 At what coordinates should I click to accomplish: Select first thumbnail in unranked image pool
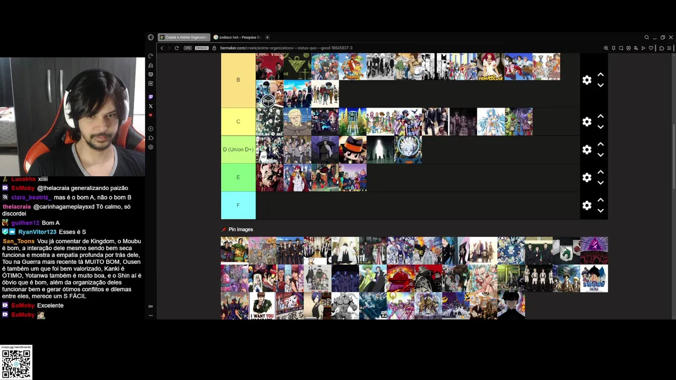point(234,250)
